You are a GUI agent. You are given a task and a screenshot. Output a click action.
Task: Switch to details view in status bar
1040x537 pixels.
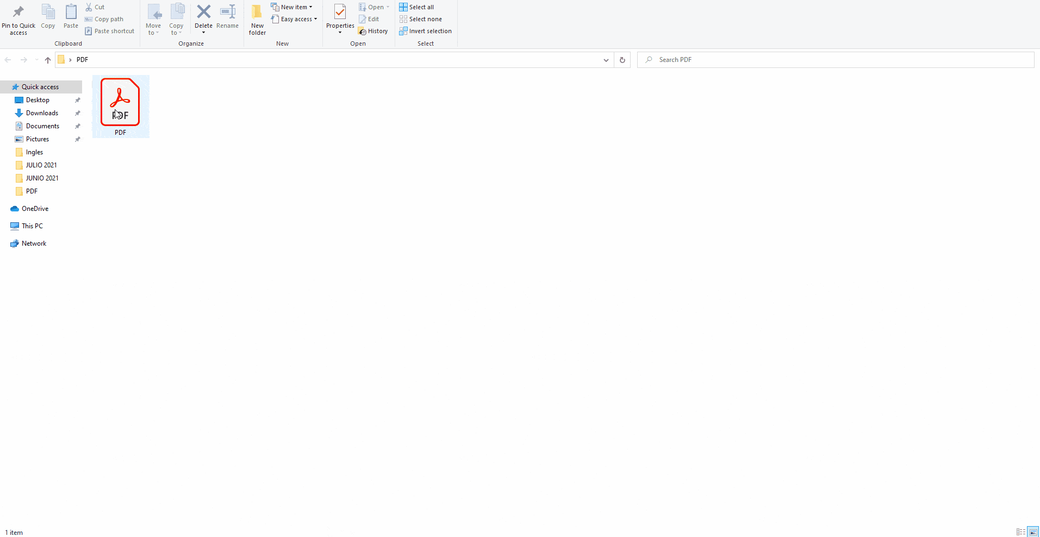(x=1020, y=532)
